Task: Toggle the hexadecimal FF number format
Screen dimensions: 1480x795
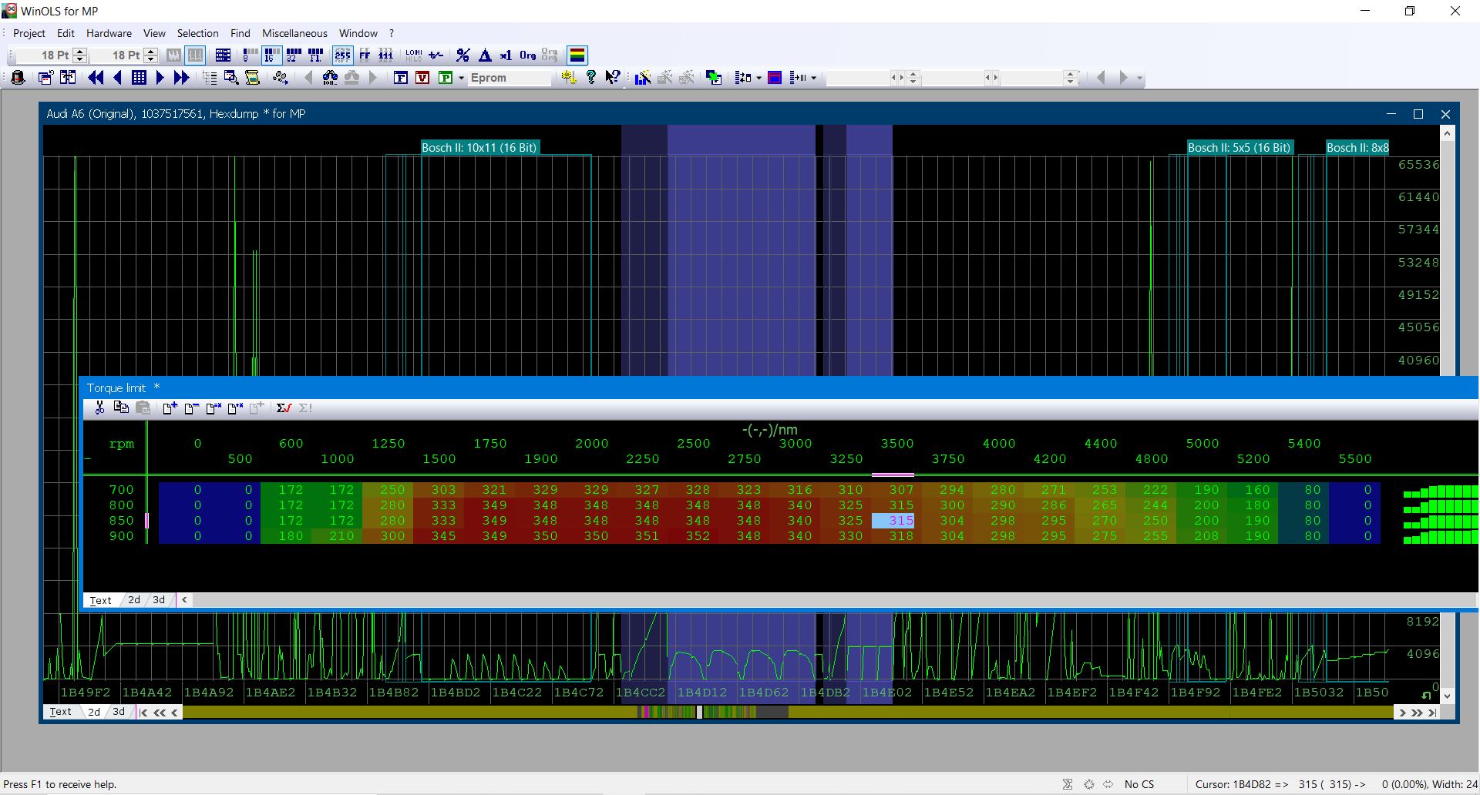Action: (365, 55)
